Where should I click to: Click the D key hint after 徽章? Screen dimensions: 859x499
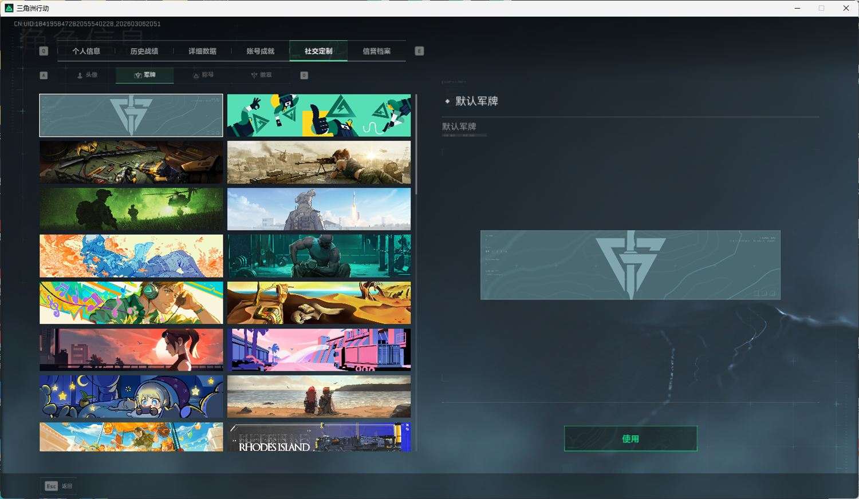tap(304, 75)
